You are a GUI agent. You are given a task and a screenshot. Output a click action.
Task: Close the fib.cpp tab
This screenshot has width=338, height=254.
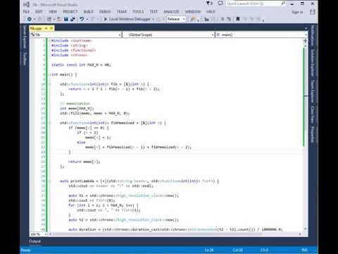(x=51, y=28)
